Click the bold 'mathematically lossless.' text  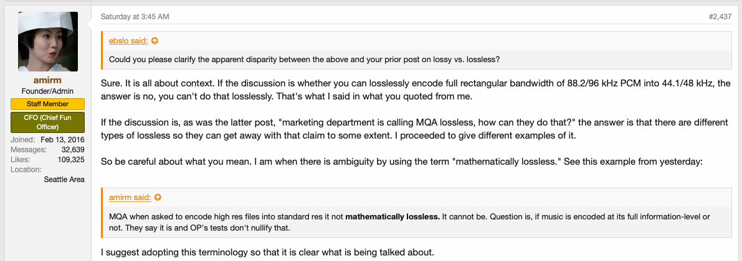[x=393, y=217]
